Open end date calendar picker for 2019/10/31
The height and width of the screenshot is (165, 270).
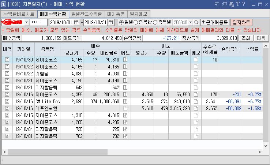point(111,22)
